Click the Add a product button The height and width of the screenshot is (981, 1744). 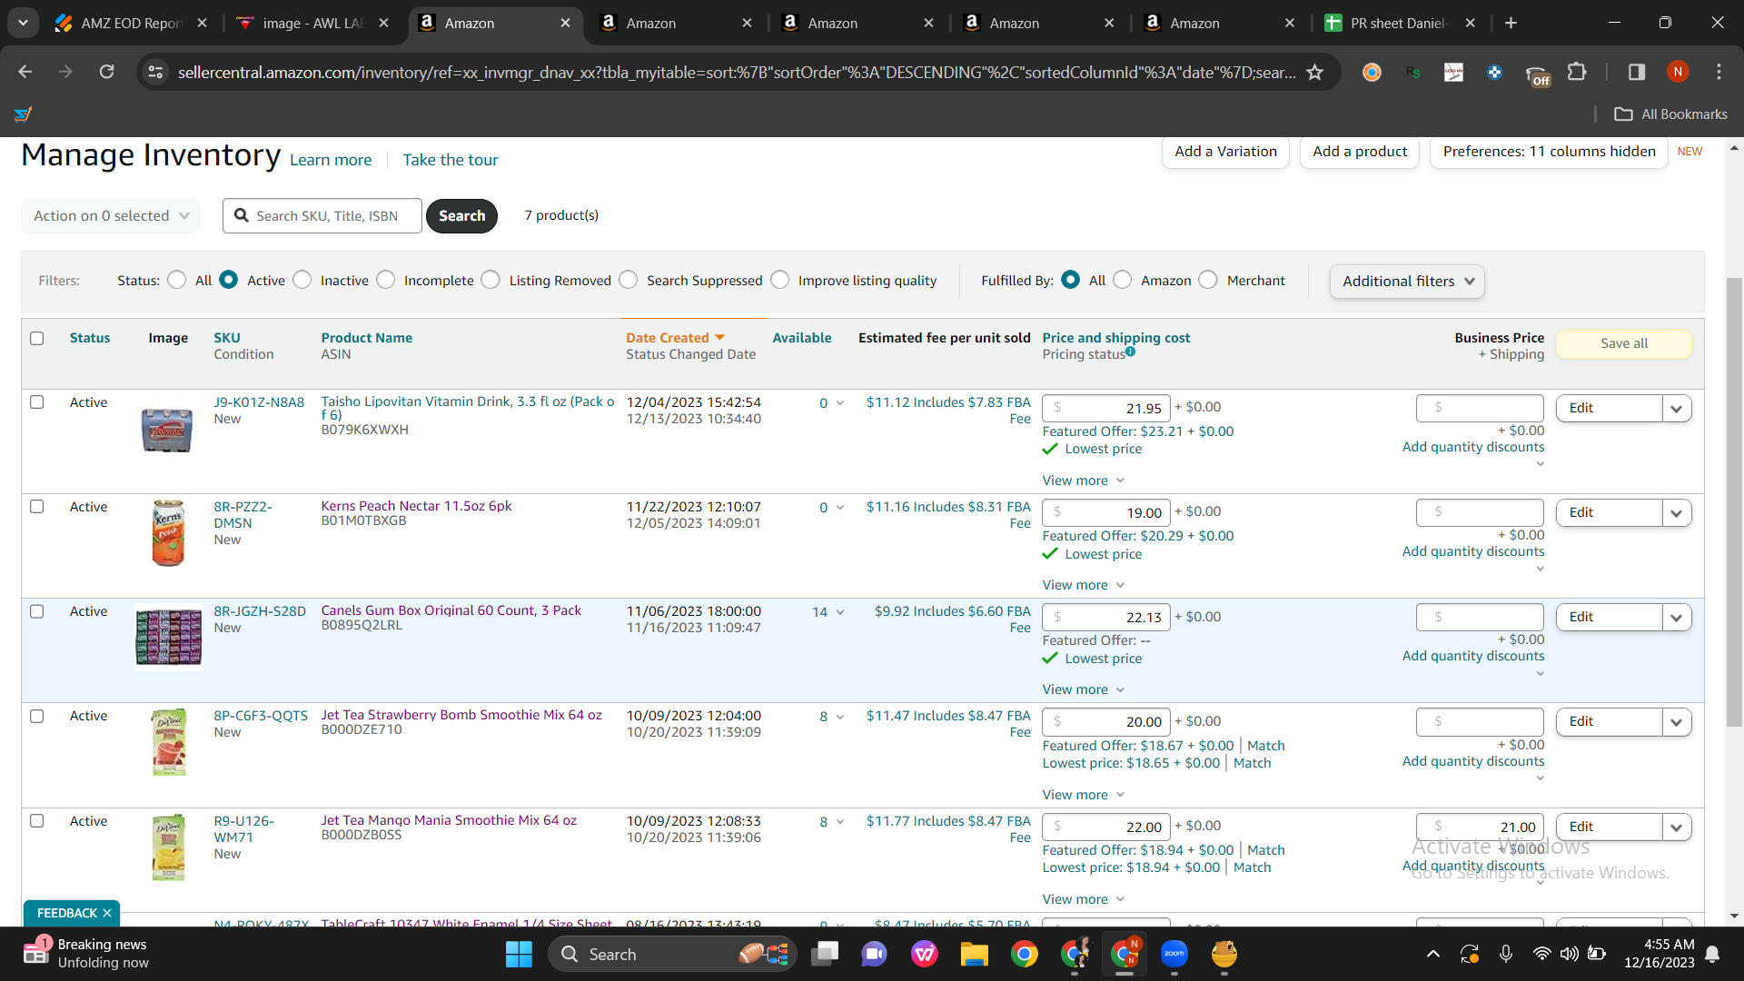1360,152
